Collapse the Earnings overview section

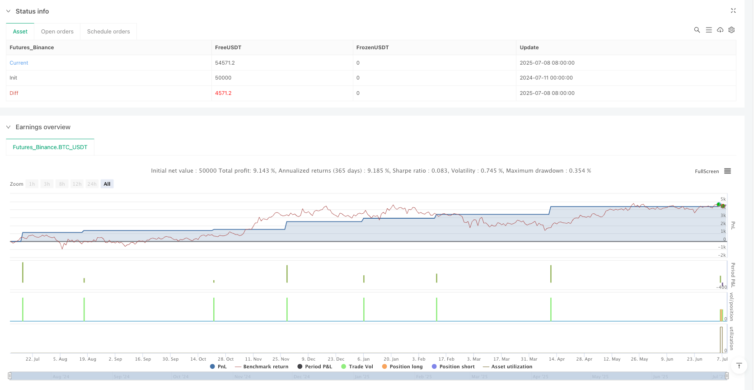(x=8, y=127)
